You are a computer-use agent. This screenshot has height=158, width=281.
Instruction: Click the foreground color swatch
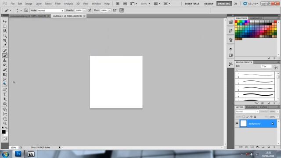(x=4, y=132)
